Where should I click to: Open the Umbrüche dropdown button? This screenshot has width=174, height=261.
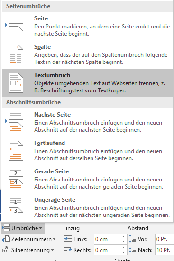23,228
